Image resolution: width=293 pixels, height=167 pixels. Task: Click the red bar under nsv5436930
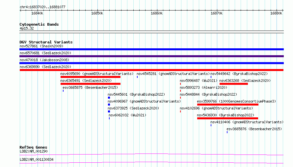pyautogui.click(x=227, y=118)
